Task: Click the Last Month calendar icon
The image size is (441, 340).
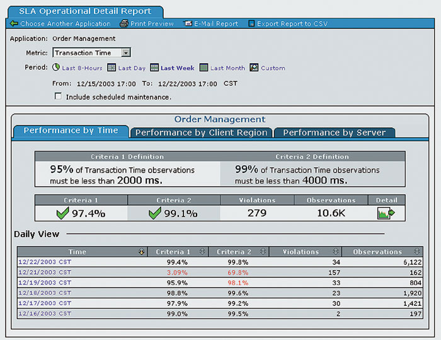Action: click(x=203, y=67)
